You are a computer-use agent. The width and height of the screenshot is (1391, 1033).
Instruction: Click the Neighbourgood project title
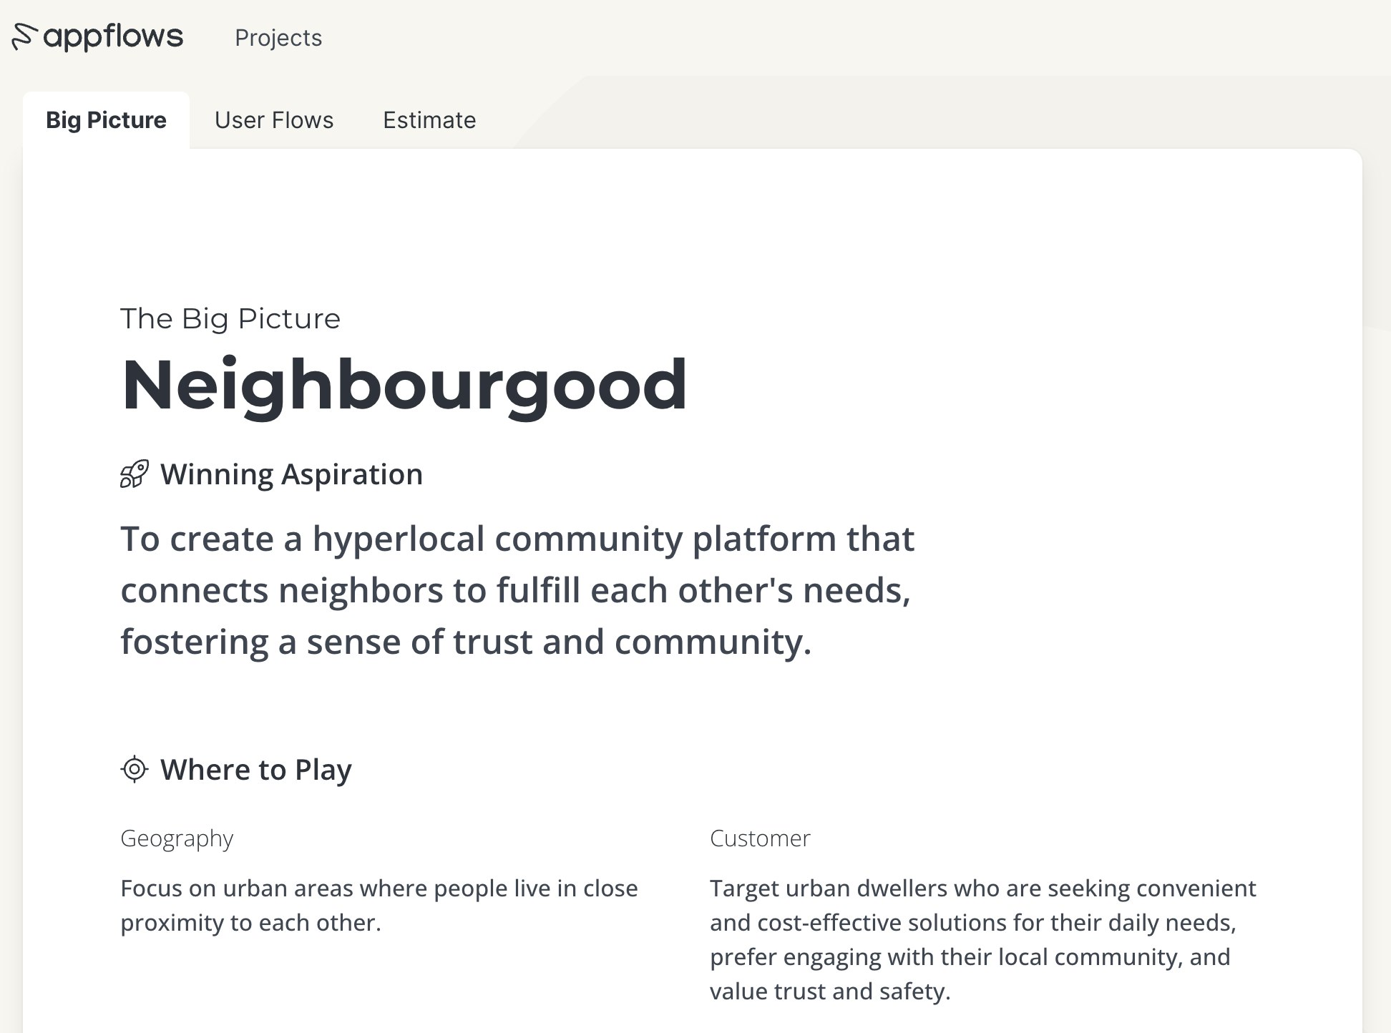(404, 385)
